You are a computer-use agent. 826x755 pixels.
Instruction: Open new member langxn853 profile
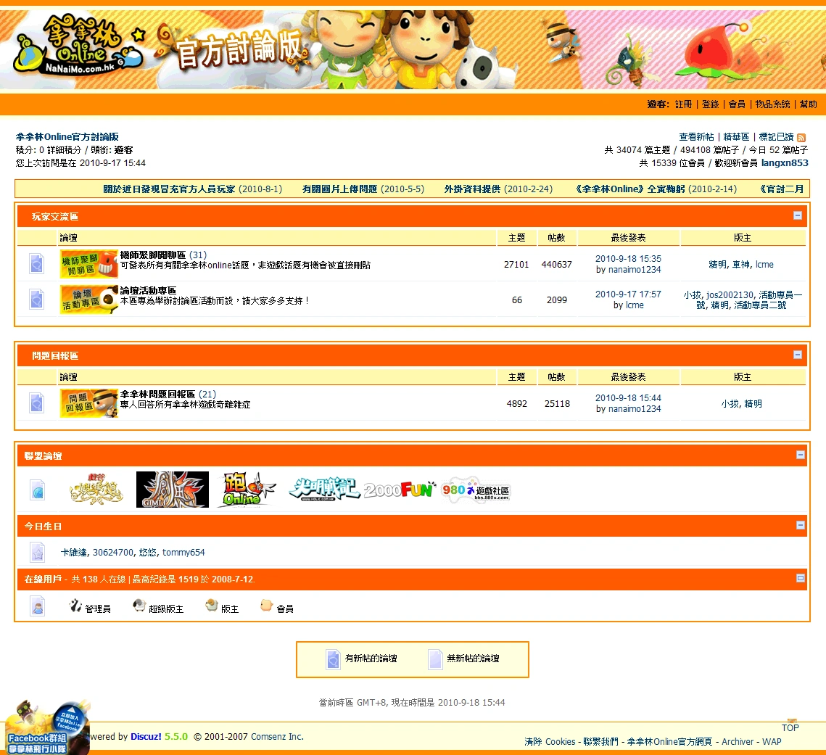point(785,162)
